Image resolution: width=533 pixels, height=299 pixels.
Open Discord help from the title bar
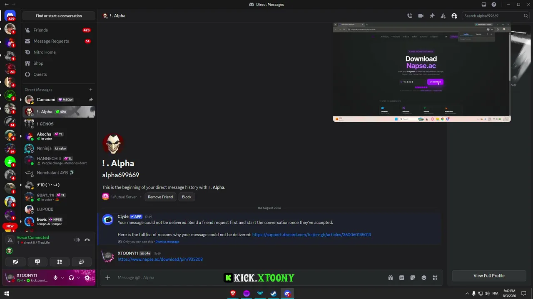point(494,5)
